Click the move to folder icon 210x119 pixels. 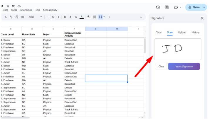click(x=14, y=6)
